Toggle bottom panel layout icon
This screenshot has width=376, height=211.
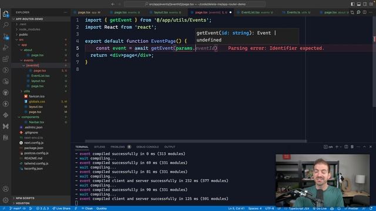[359, 4]
